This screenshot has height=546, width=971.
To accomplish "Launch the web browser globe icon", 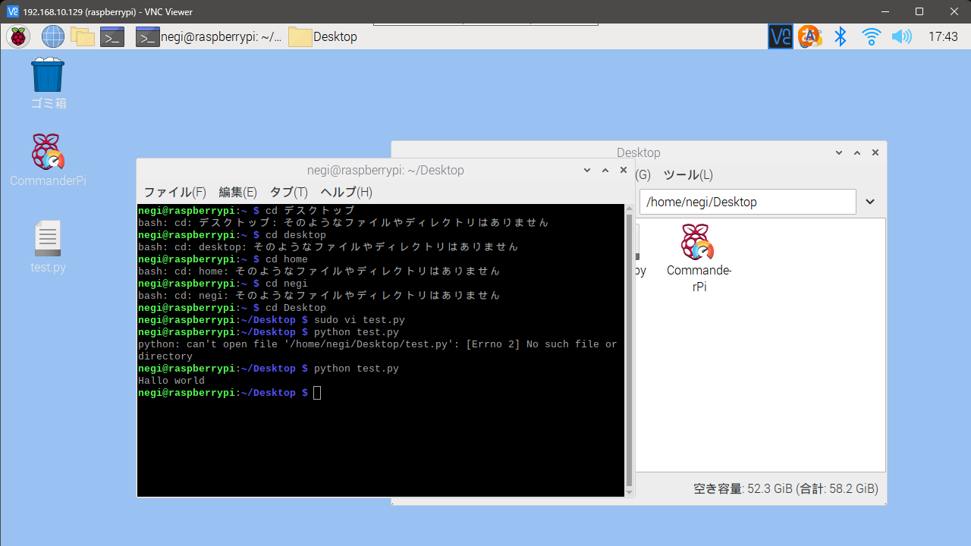I will 53,36.
